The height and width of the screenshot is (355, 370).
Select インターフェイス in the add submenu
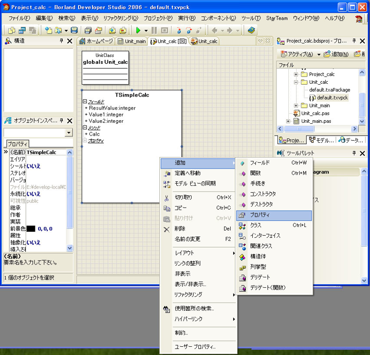274,236
